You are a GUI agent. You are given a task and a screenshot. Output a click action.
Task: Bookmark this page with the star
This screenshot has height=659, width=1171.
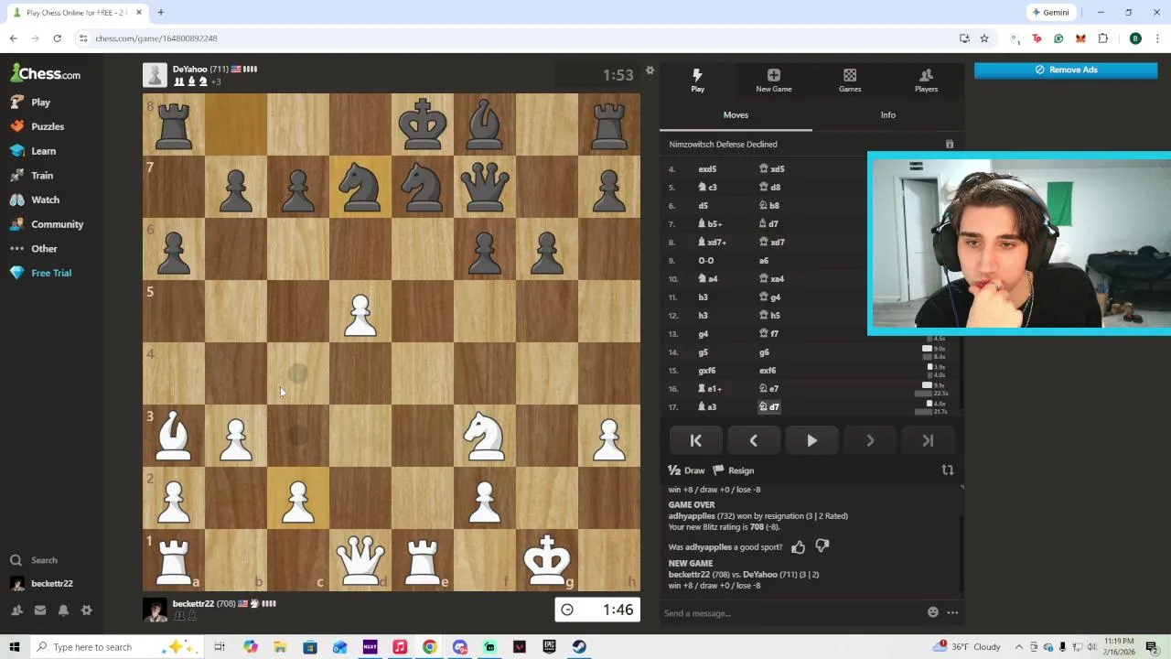tap(984, 38)
